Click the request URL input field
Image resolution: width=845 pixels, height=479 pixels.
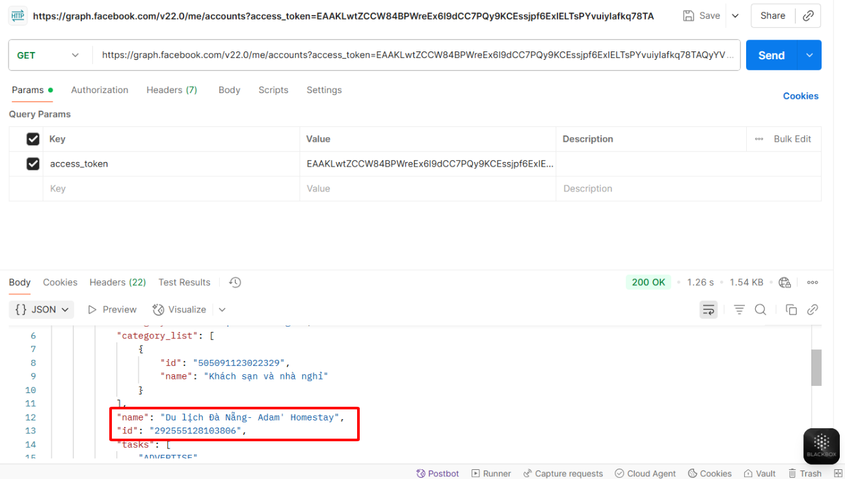point(416,55)
